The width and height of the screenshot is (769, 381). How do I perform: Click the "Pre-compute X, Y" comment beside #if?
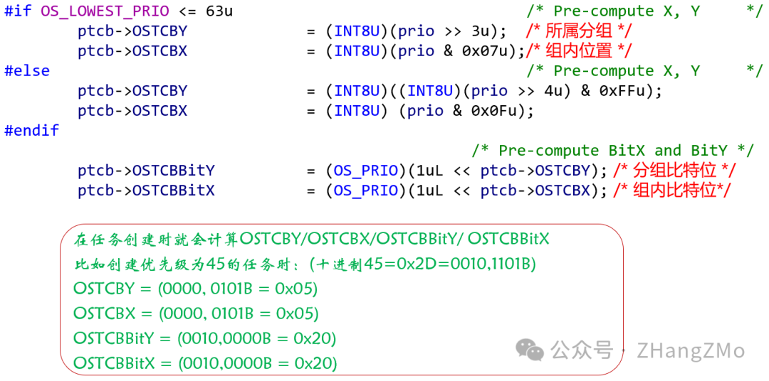(x=645, y=11)
